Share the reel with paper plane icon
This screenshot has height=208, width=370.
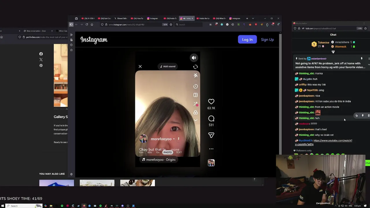[x=211, y=135]
